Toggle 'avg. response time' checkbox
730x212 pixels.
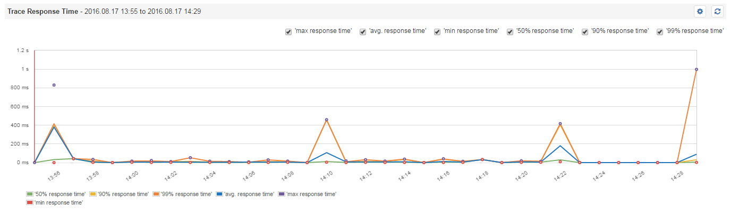click(x=362, y=31)
